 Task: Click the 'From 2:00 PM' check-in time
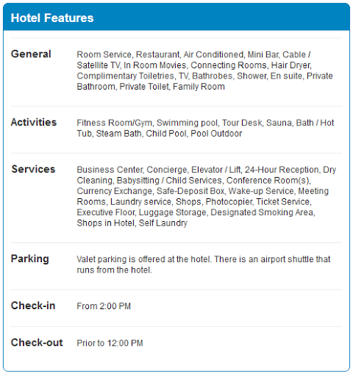click(x=104, y=306)
